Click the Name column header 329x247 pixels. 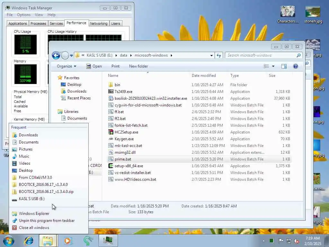point(113,75)
